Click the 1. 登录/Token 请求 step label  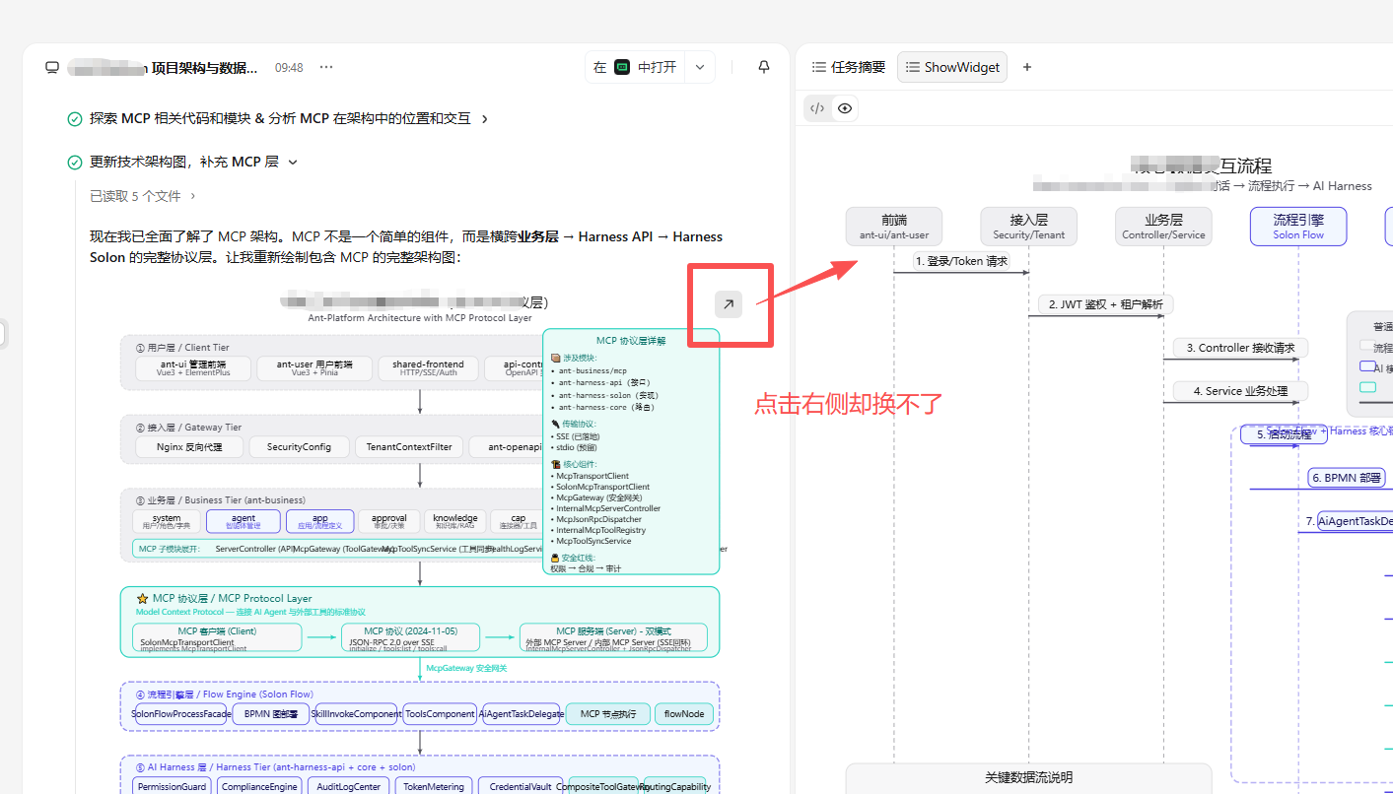point(961,261)
